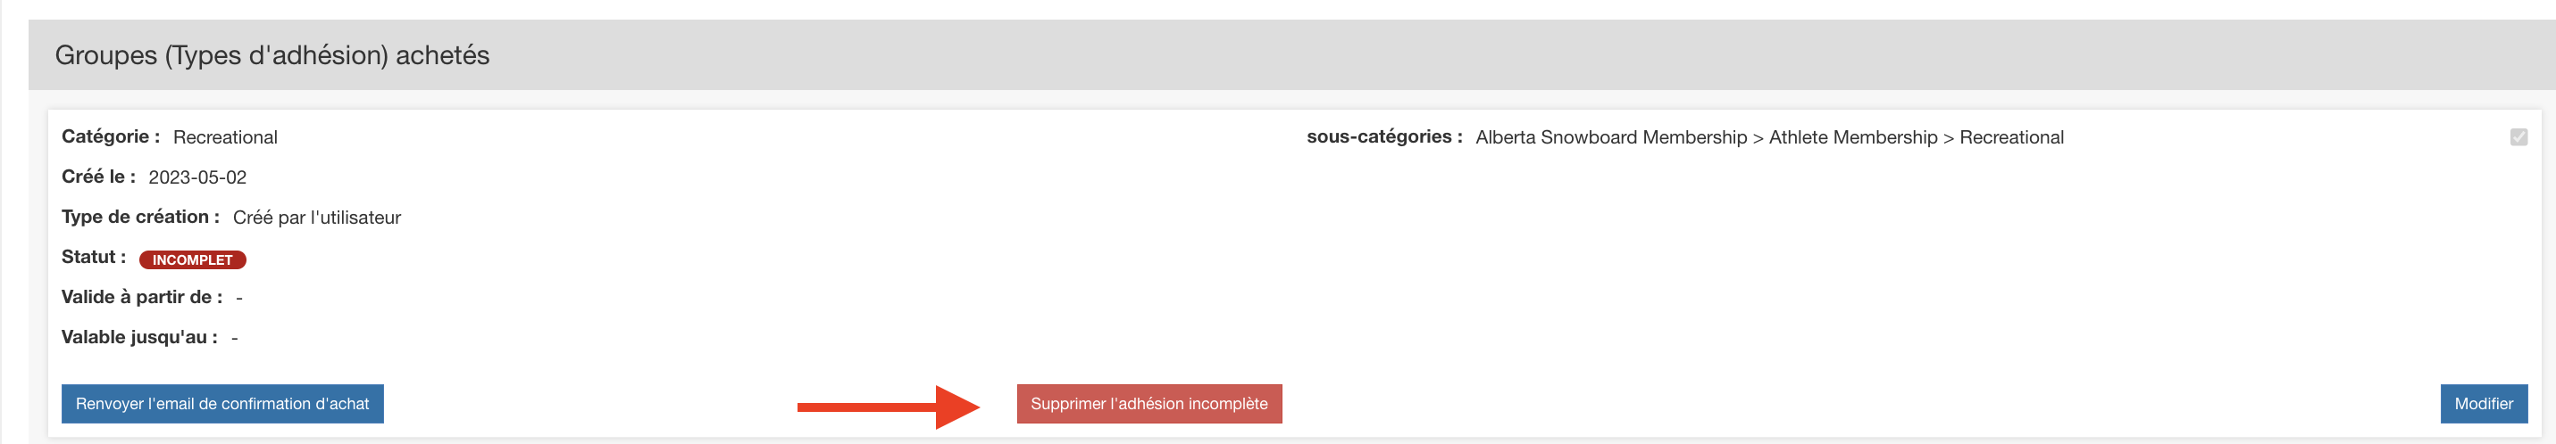Click the red INCOMPLET status badge
The width and height of the screenshot is (2556, 444).
point(193,259)
